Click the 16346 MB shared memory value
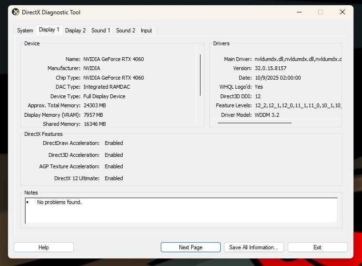The height and width of the screenshot is (266, 362). (x=95, y=124)
